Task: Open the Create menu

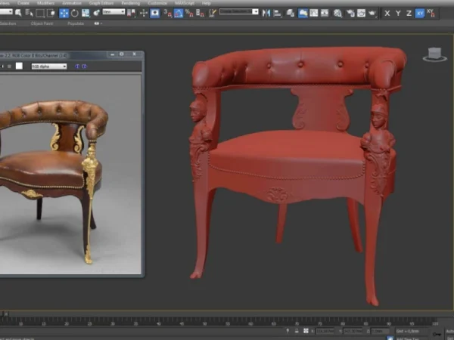Action: [x=23, y=3]
